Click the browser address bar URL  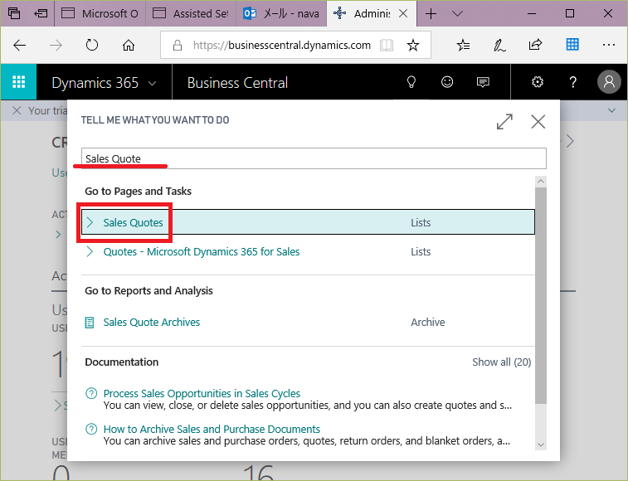pos(282,46)
